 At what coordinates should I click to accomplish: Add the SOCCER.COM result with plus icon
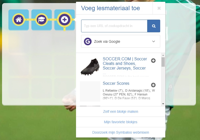153,61
